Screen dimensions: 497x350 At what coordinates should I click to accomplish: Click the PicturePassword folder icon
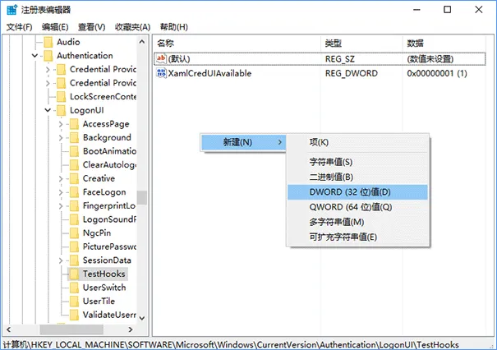pyautogui.click(x=74, y=246)
